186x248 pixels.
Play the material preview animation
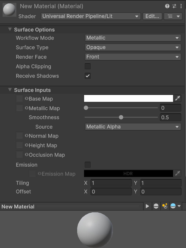click(x=147, y=206)
